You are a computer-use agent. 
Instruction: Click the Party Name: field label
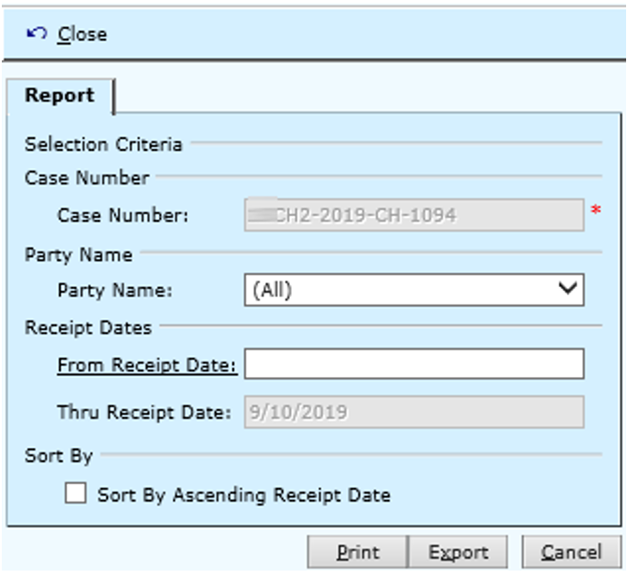(114, 291)
